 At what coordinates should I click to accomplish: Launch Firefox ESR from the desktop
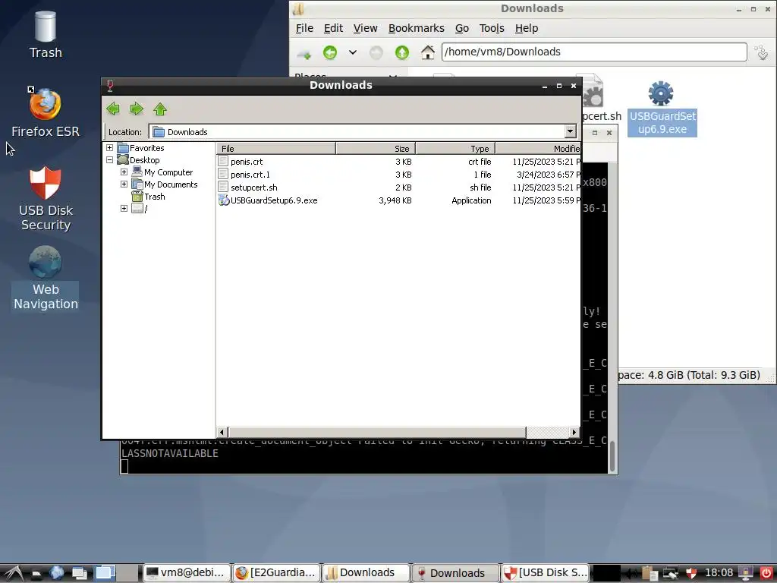[45, 112]
